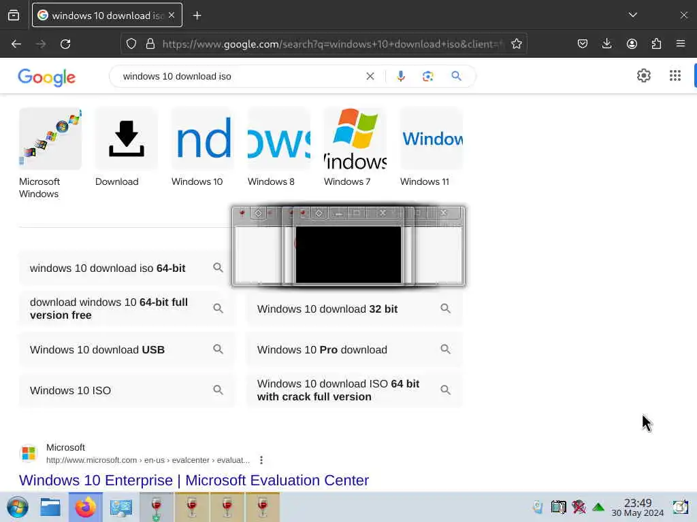The image size is (697, 522).
Task: Search 'windows 10 download iso 64-bit'
Action: pyautogui.click(x=127, y=268)
